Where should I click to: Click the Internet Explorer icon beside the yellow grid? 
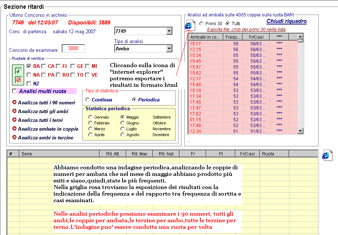[x=327, y=155]
